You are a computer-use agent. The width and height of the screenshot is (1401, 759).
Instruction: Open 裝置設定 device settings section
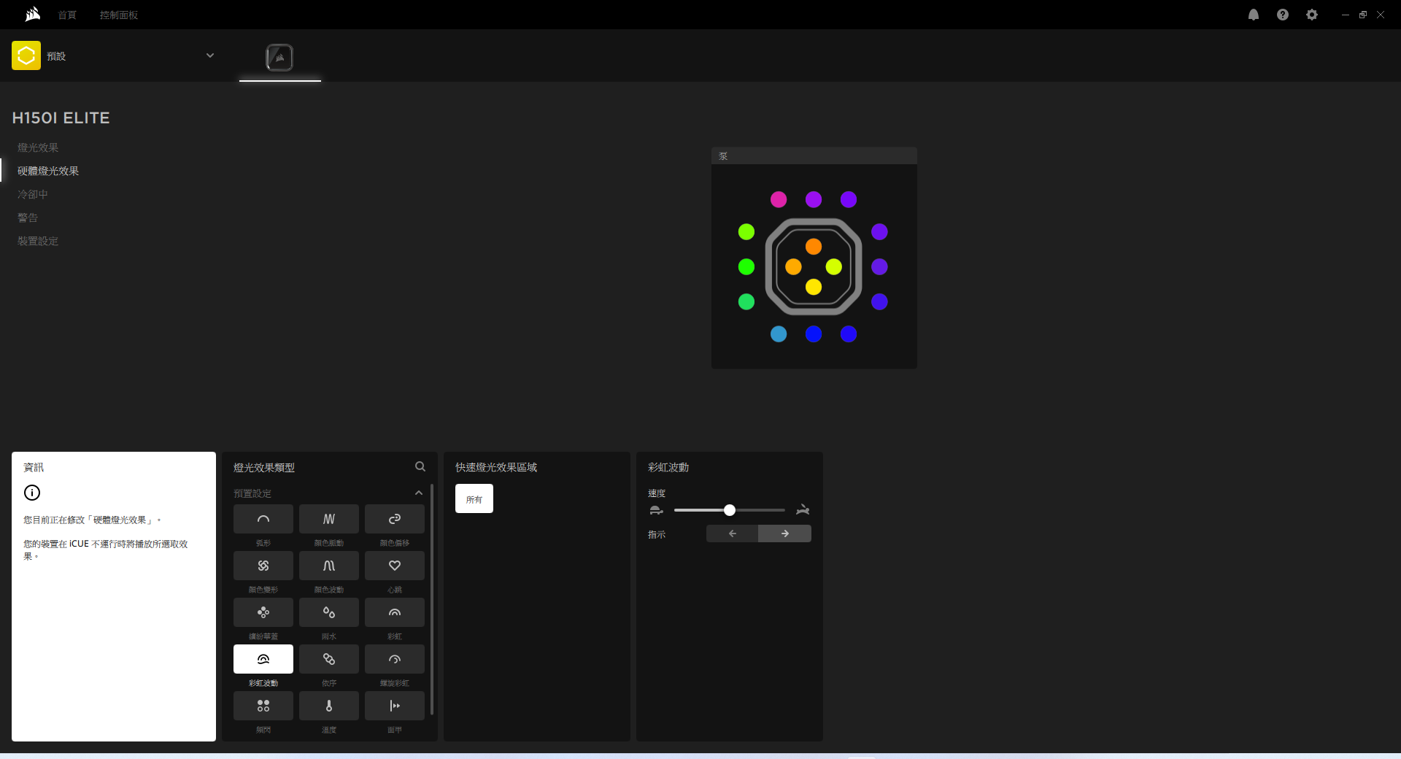[38, 241]
